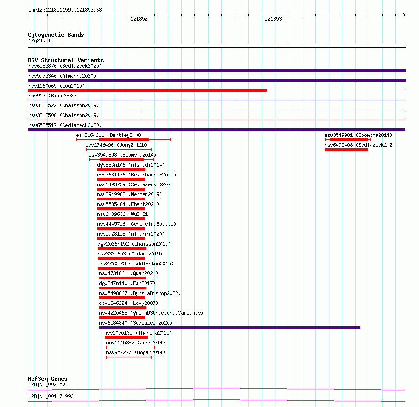Click nsv6039636 (Wu2021) label
The width and height of the screenshot is (419, 407).
click(x=124, y=214)
